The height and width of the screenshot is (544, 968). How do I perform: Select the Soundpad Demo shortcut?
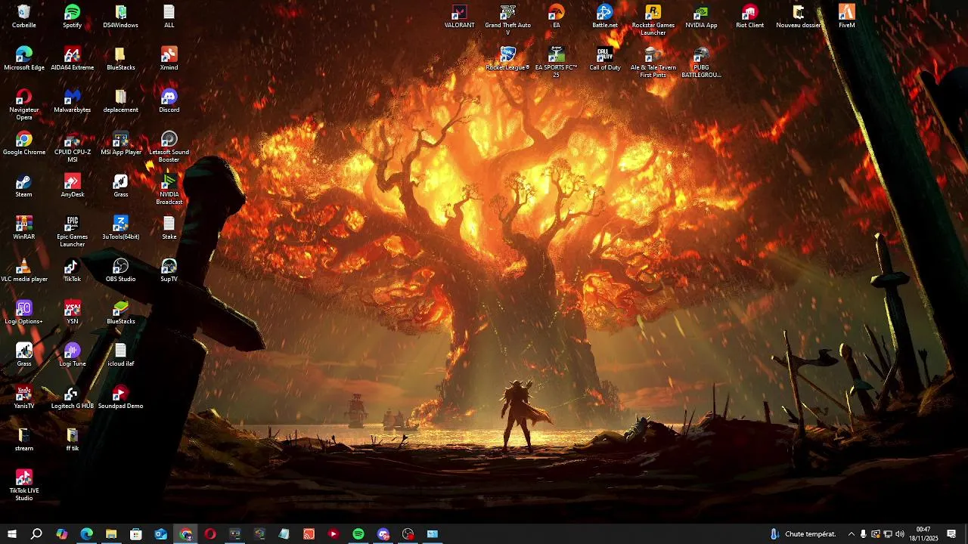[121, 397]
